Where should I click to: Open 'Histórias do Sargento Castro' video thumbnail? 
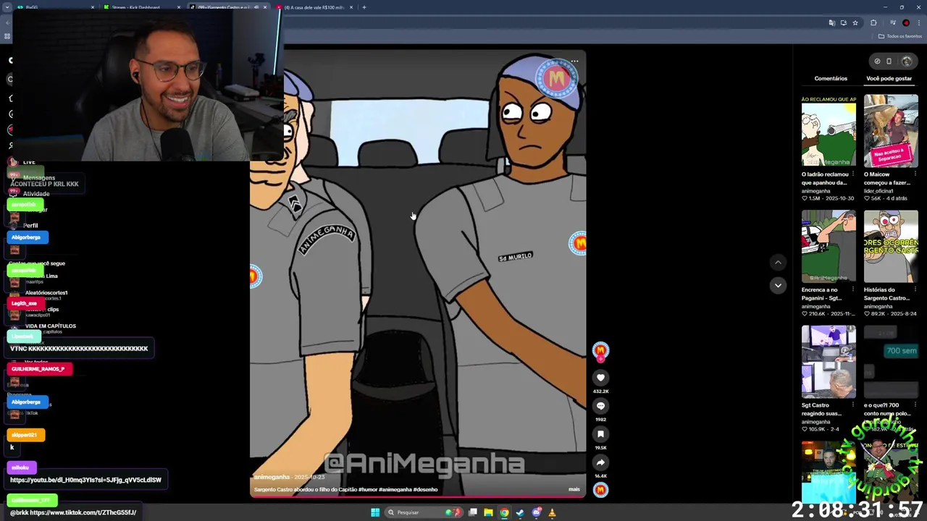[891, 246]
